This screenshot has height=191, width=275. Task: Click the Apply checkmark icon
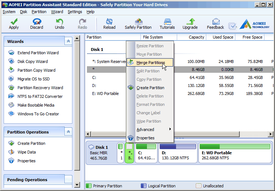click(x=14, y=21)
